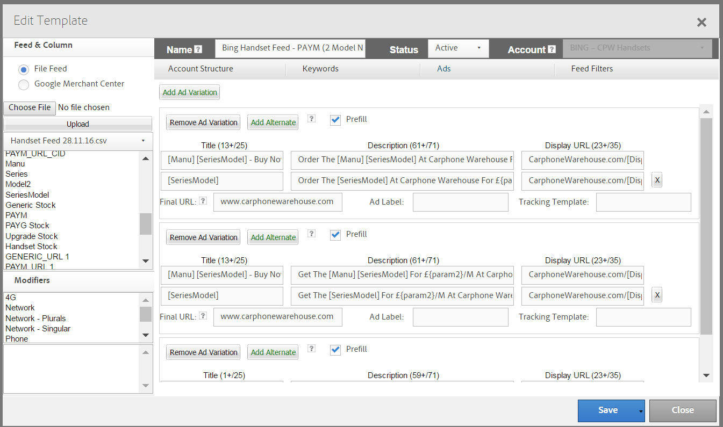Click the help icon next to Name
The image size is (723, 427).
pos(198,49)
